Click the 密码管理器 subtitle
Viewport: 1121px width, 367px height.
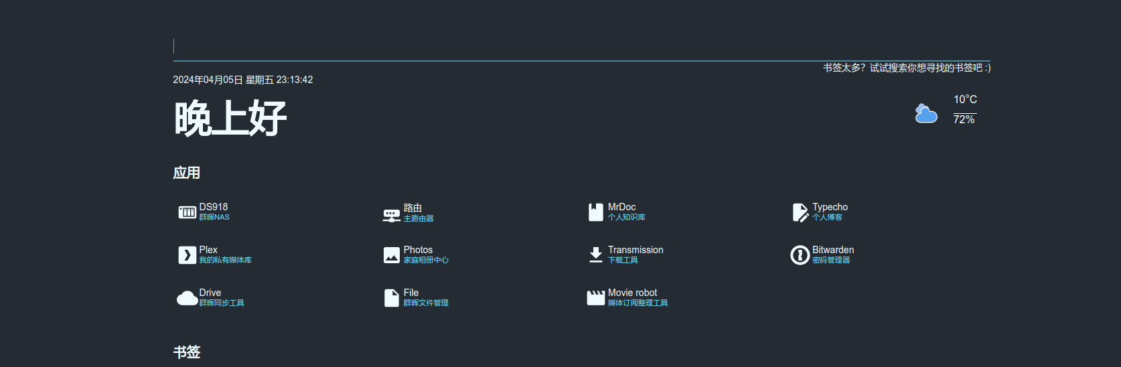pos(831,260)
